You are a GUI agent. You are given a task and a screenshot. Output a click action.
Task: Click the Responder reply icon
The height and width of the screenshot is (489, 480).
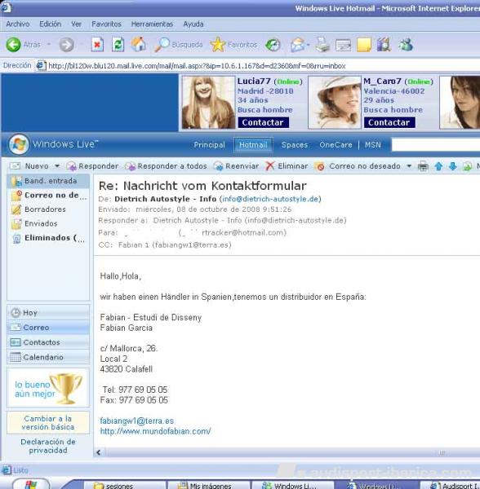coord(72,166)
